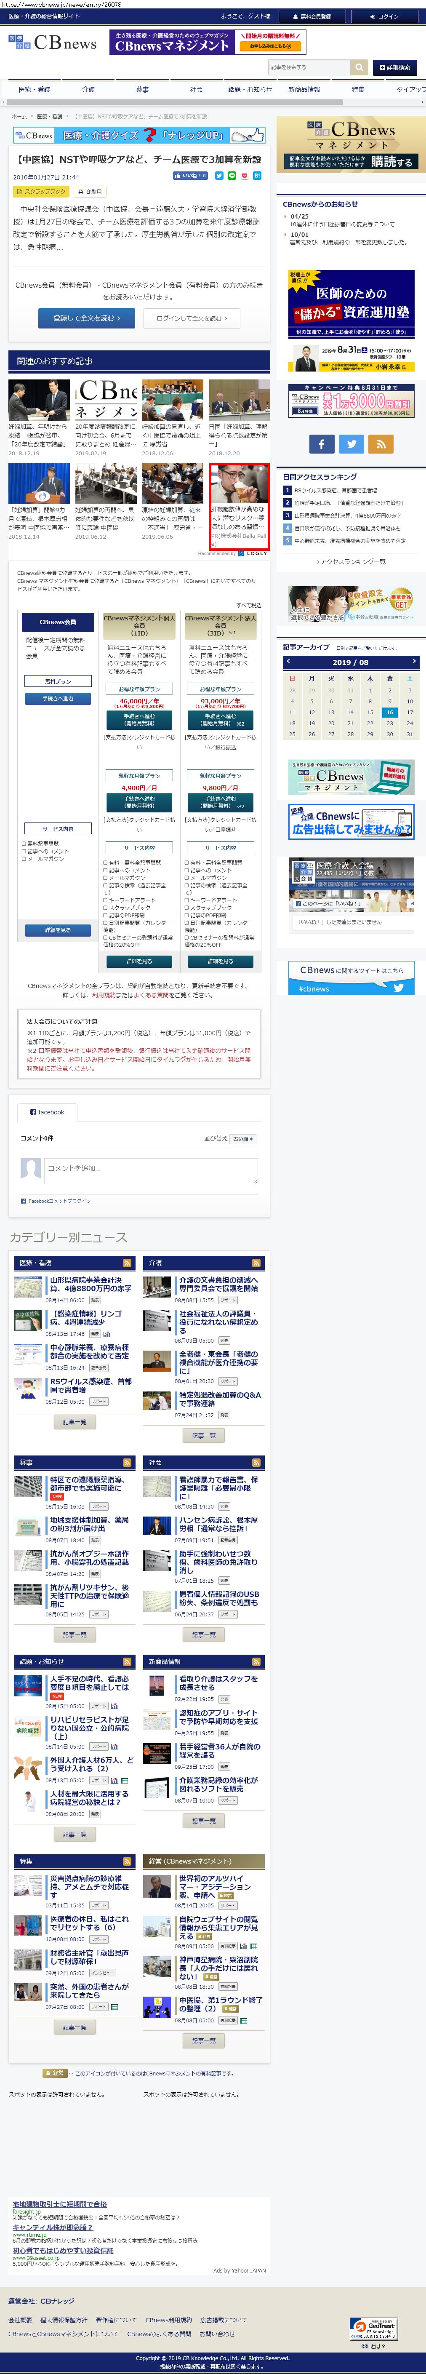Open the 医療・看護 navigation tab
The image size is (426, 2374).
[35, 89]
